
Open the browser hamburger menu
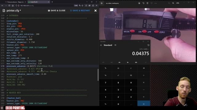tap(96, 5)
